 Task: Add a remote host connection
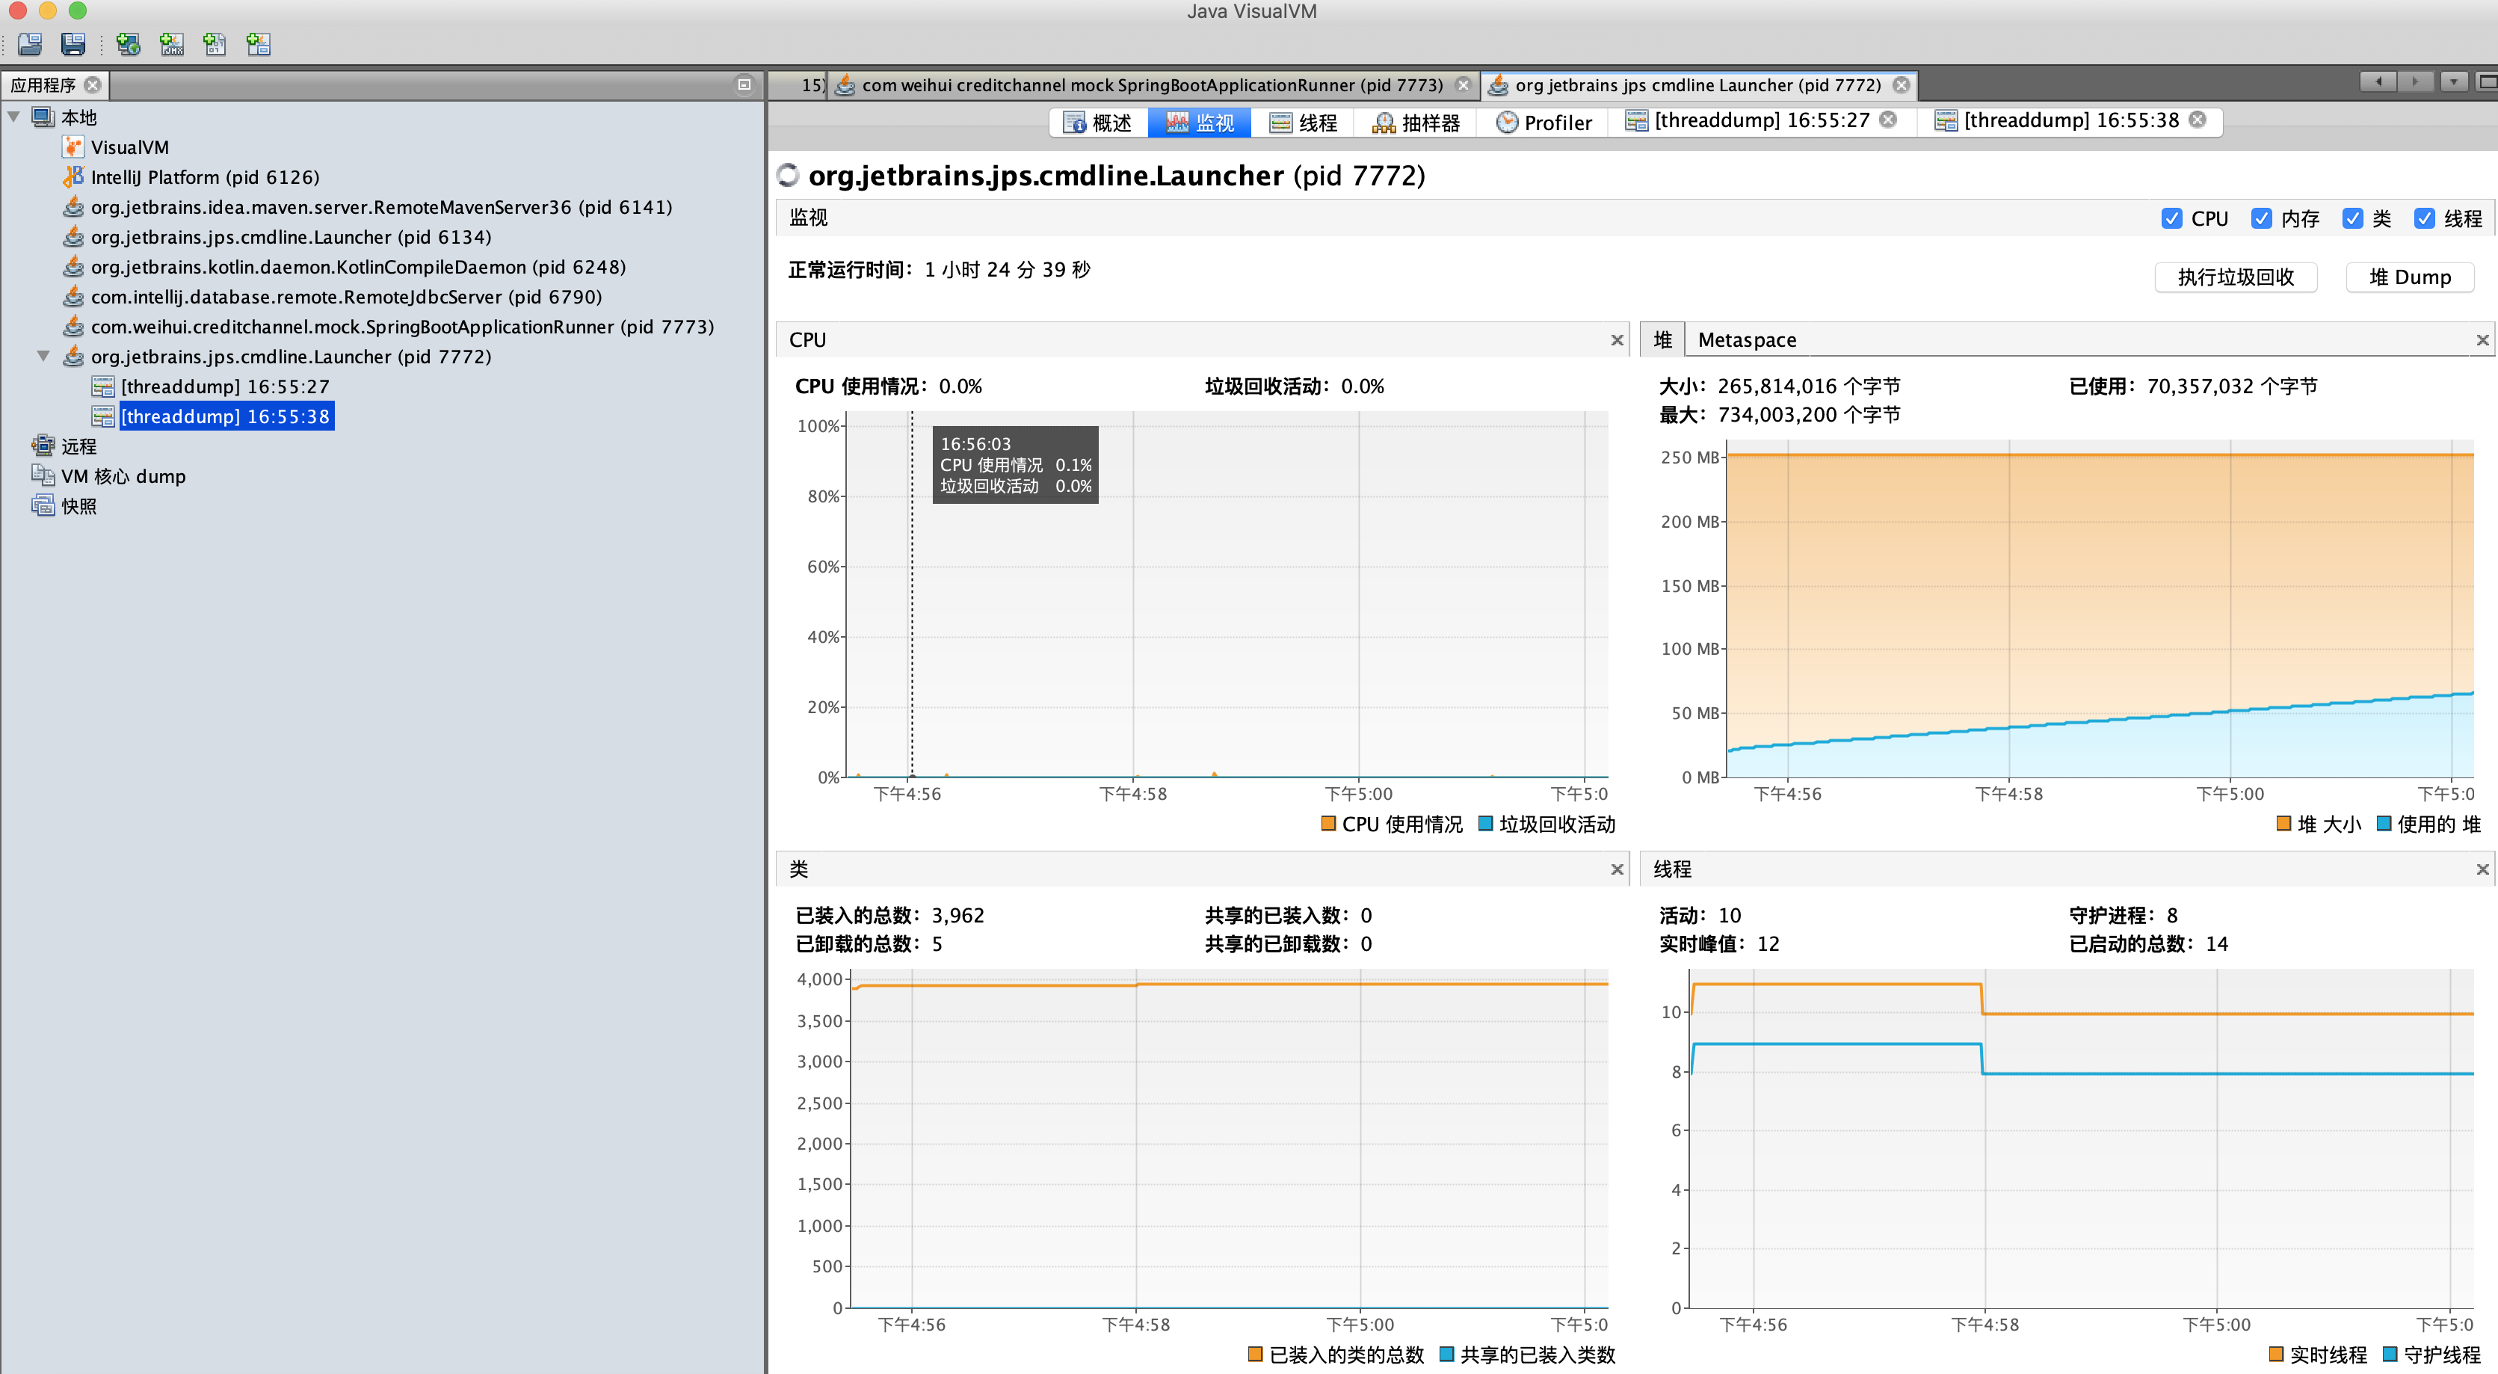[x=128, y=45]
